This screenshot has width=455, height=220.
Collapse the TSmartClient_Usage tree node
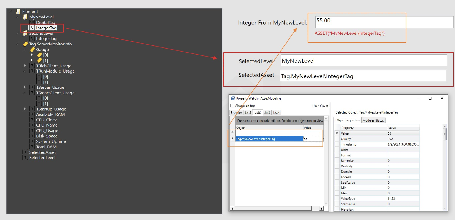25,93
